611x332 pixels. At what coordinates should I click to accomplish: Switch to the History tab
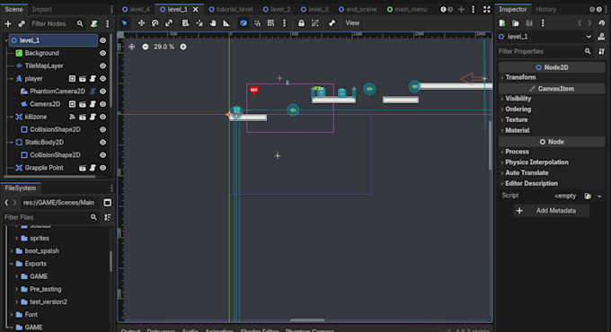click(546, 9)
